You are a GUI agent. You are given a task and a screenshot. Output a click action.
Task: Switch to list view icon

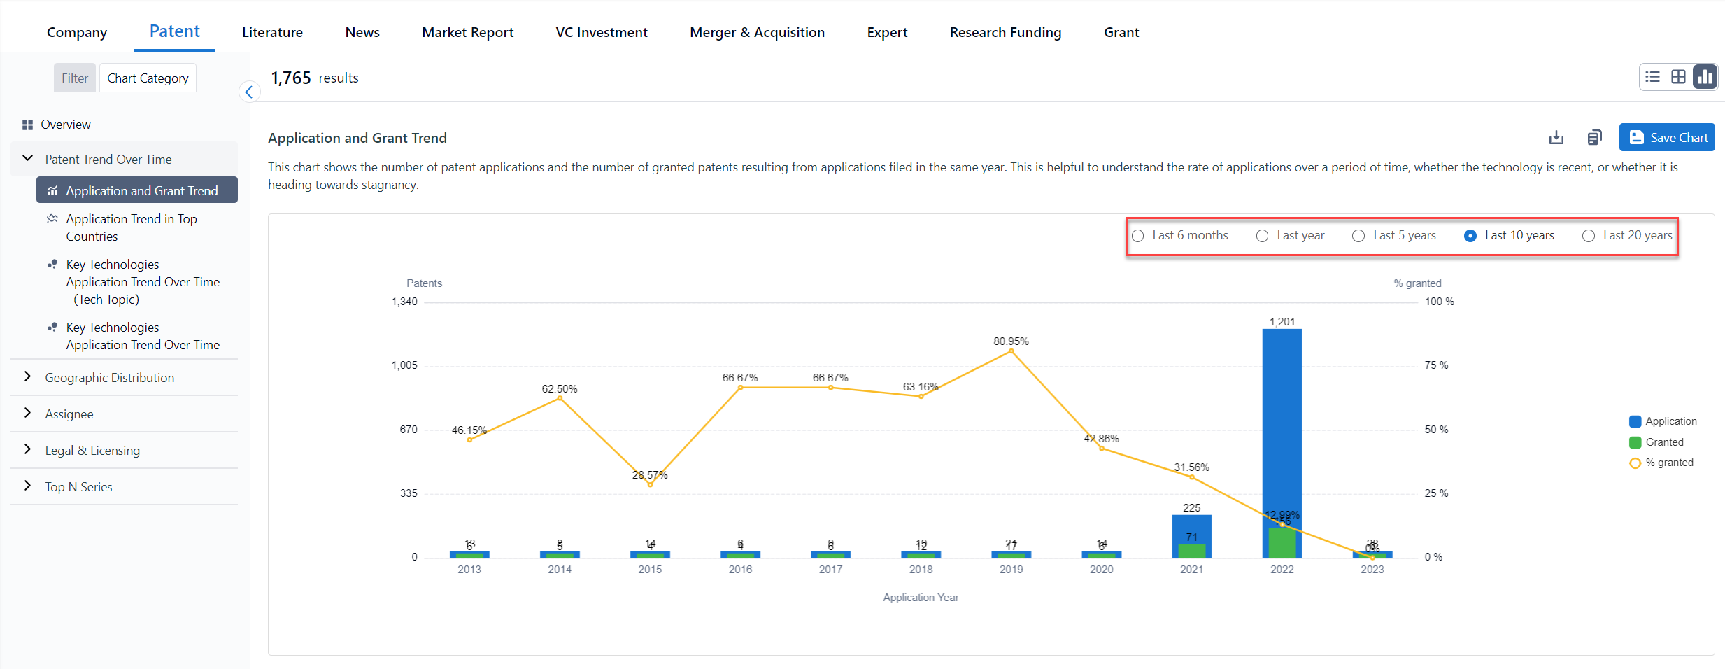pyautogui.click(x=1652, y=77)
